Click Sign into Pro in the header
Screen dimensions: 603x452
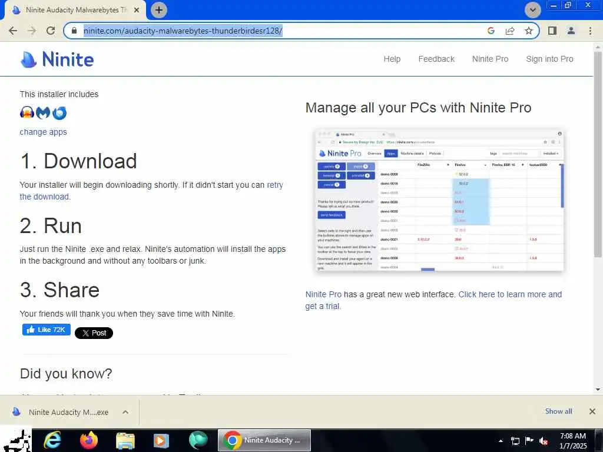(549, 59)
